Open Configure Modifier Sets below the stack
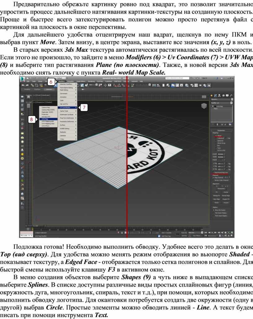This screenshot has height=319, width=253. click(x=230, y=124)
